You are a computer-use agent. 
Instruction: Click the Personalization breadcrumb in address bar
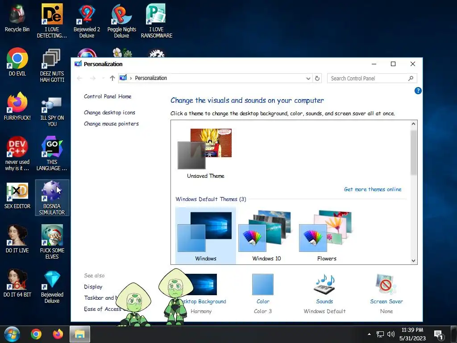pos(151,78)
